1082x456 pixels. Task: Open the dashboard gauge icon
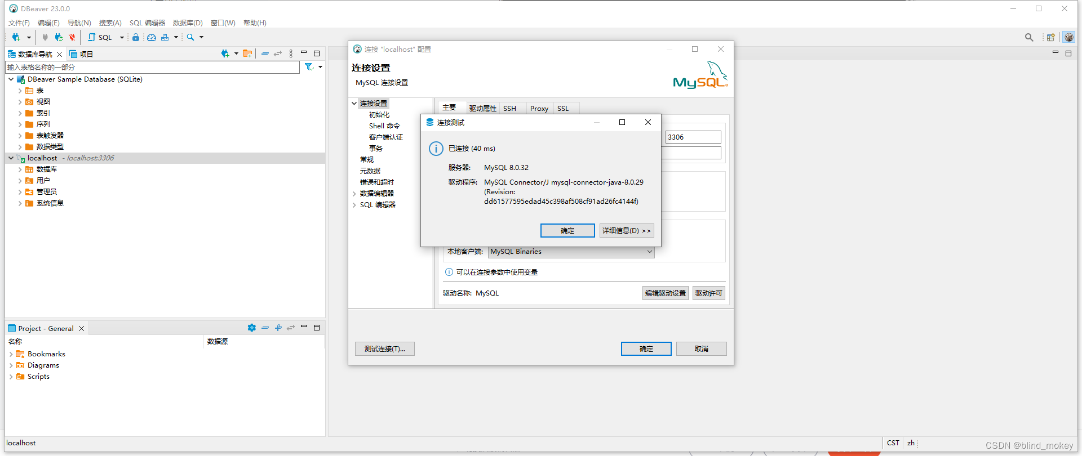point(152,37)
